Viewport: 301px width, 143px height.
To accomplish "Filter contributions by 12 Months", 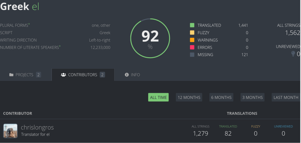I will pyautogui.click(x=189, y=97).
